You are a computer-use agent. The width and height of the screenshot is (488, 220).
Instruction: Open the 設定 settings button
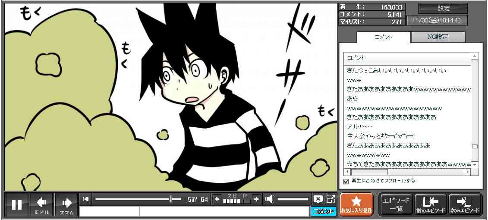[443, 8]
